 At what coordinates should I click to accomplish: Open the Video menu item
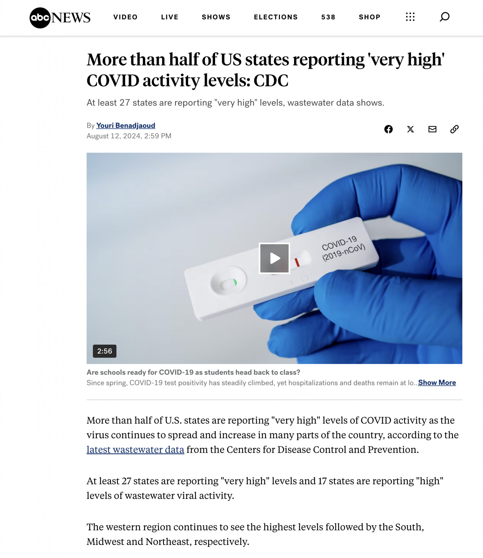(125, 17)
